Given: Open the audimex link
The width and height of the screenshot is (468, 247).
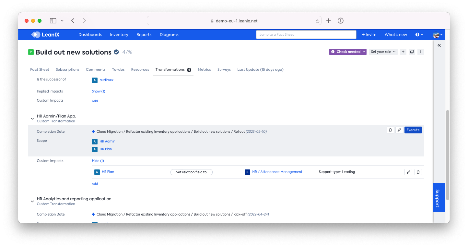Looking at the screenshot, I should (107, 80).
